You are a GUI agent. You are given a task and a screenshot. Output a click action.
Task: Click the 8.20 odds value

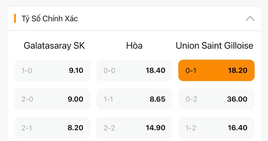[76, 128]
